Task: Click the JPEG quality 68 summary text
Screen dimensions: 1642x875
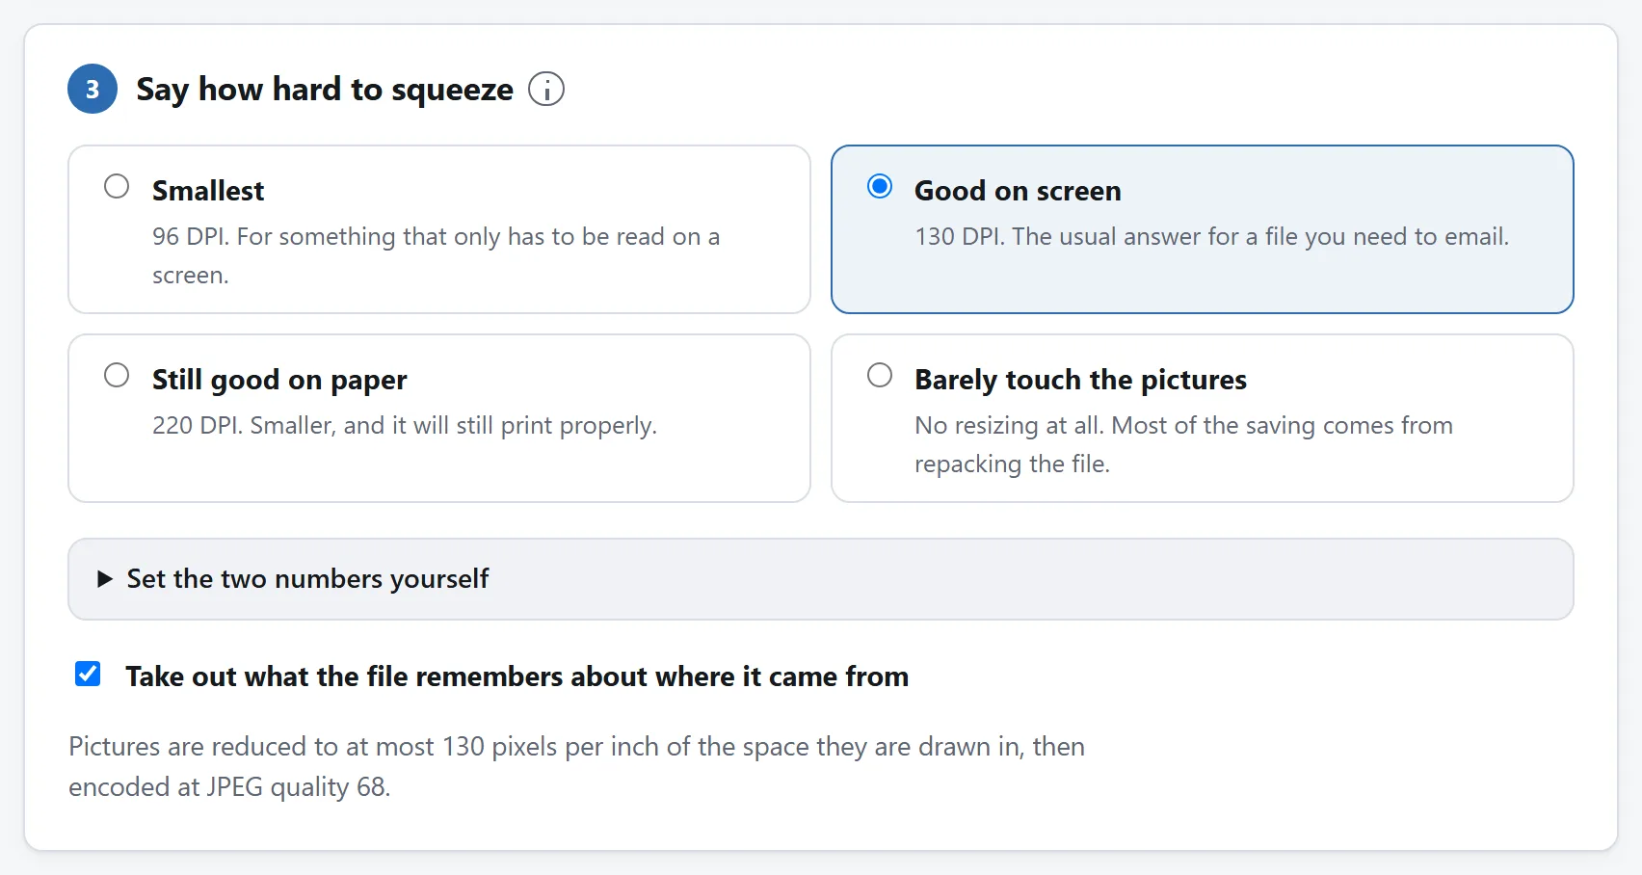Action: click(x=577, y=767)
